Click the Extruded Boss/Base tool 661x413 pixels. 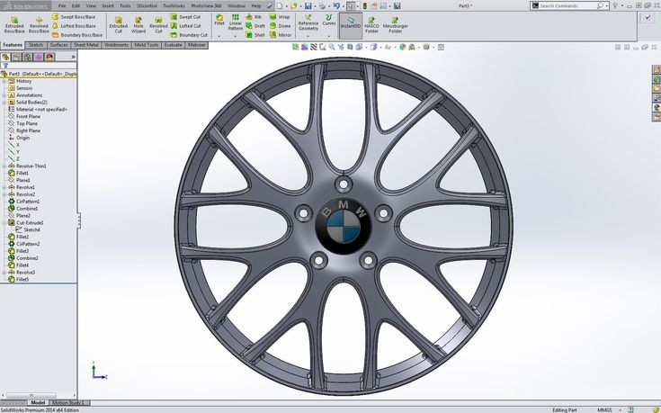pyautogui.click(x=14, y=25)
